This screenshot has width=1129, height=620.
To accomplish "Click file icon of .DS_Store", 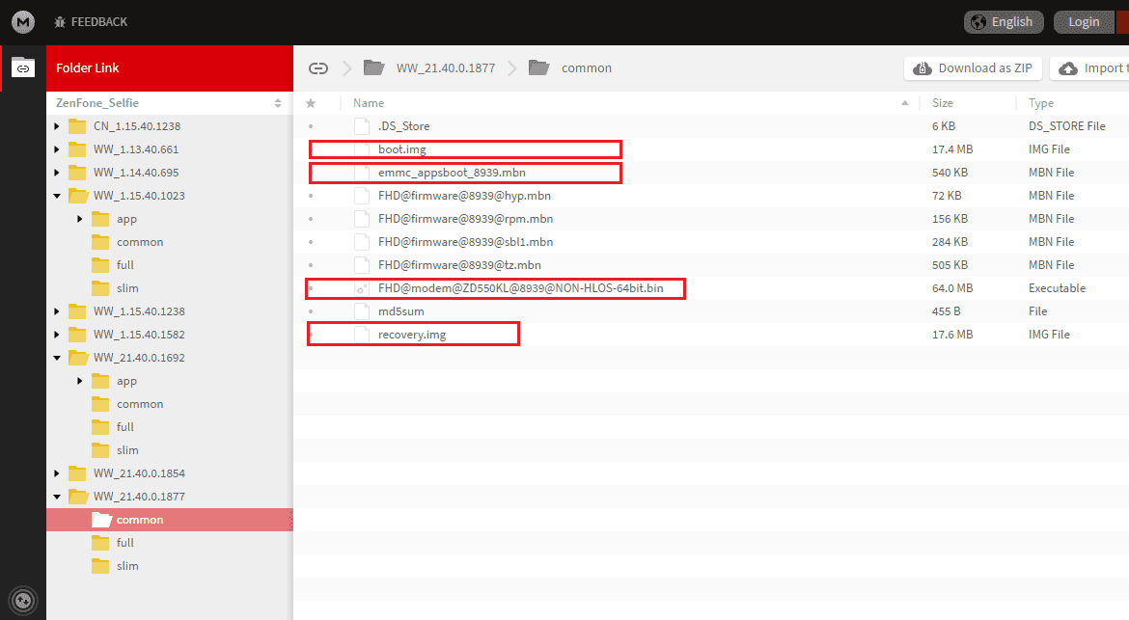I will pyautogui.click(x=362, y=126).
